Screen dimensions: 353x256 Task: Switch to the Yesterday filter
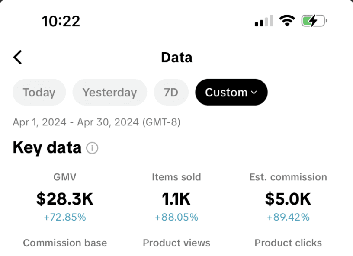[109, 92]
